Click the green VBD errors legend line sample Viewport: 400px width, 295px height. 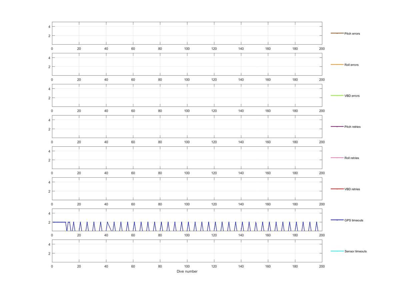click(x=337, y=96)
